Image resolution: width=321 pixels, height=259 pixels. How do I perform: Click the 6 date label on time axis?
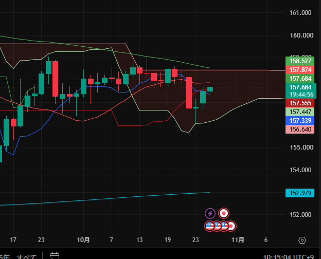pyautogui.click(x=266, y=240)
